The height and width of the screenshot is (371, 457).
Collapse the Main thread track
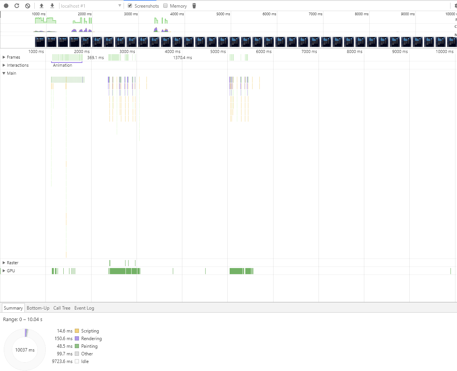coord(4,73)
